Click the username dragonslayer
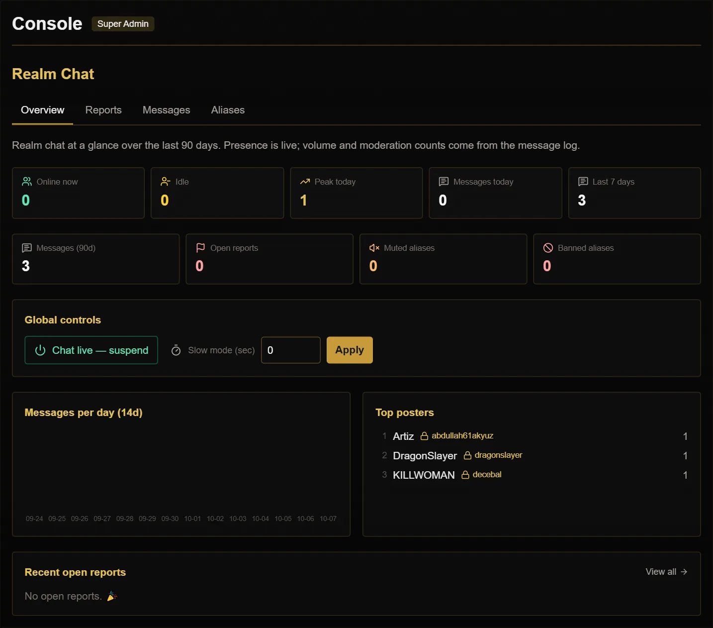 498,455
